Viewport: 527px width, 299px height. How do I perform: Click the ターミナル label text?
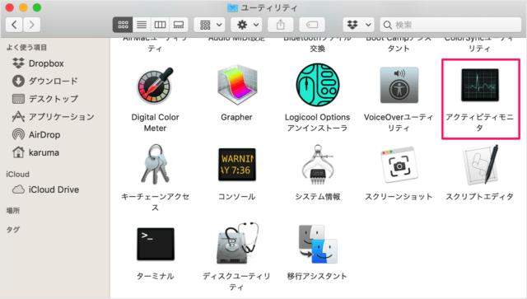pyautogui.click(x=156, y=276)
